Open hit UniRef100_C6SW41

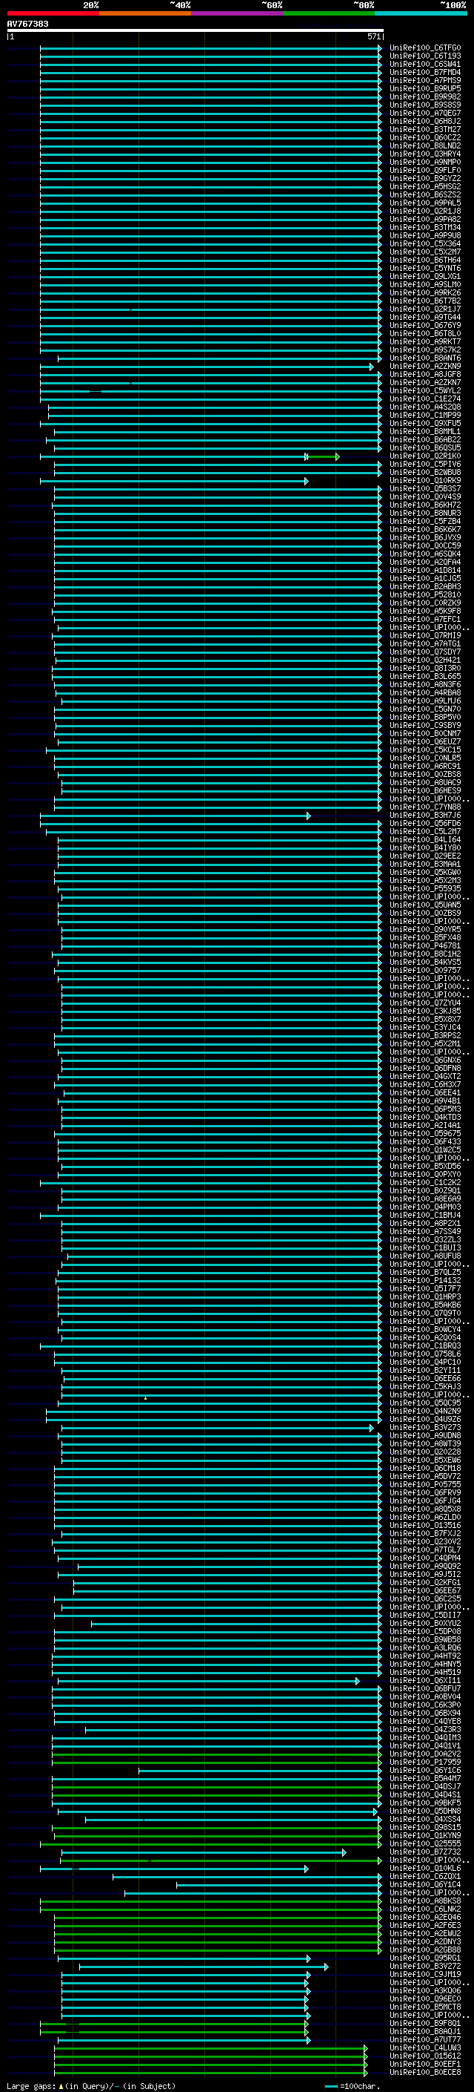[425, 64]
